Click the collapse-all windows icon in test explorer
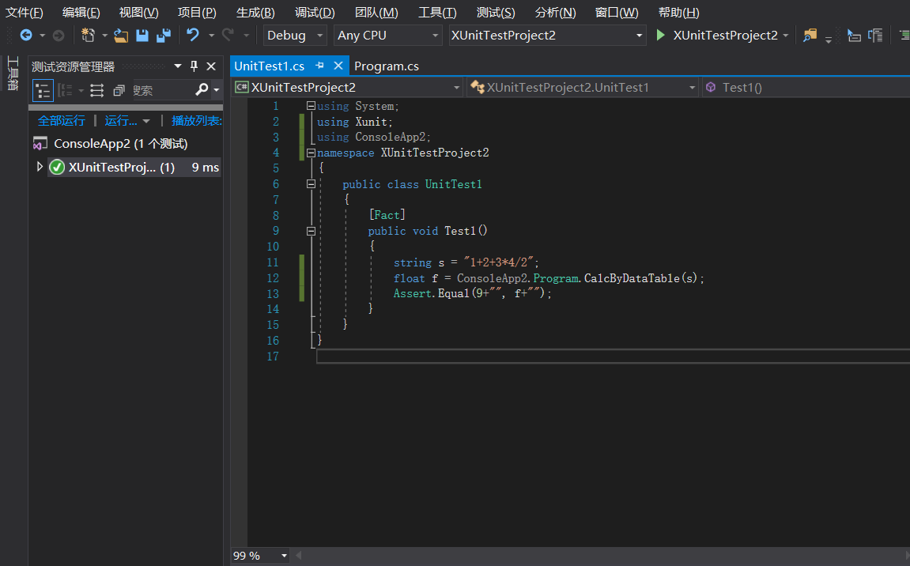 119,90
